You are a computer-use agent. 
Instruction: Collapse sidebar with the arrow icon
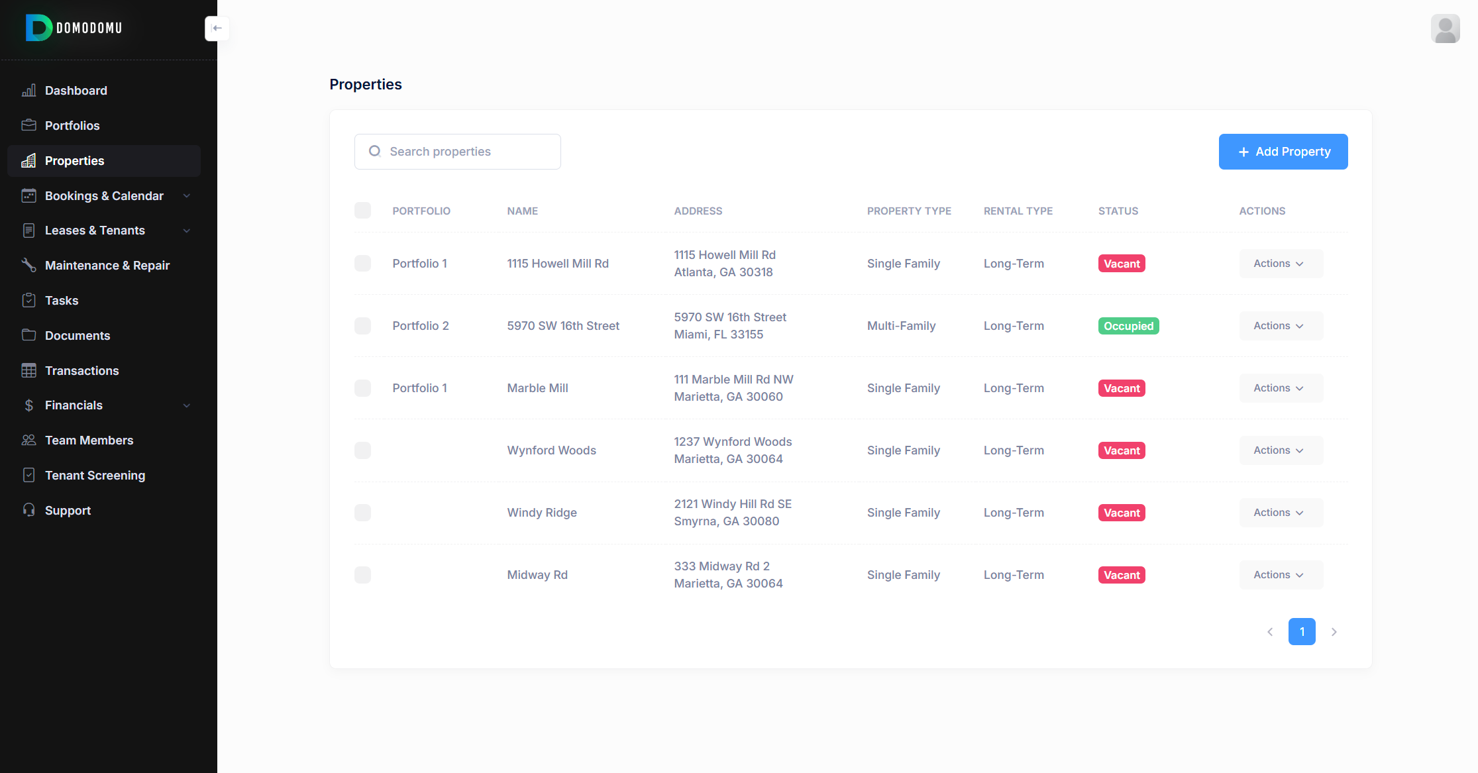pos(217,28)
